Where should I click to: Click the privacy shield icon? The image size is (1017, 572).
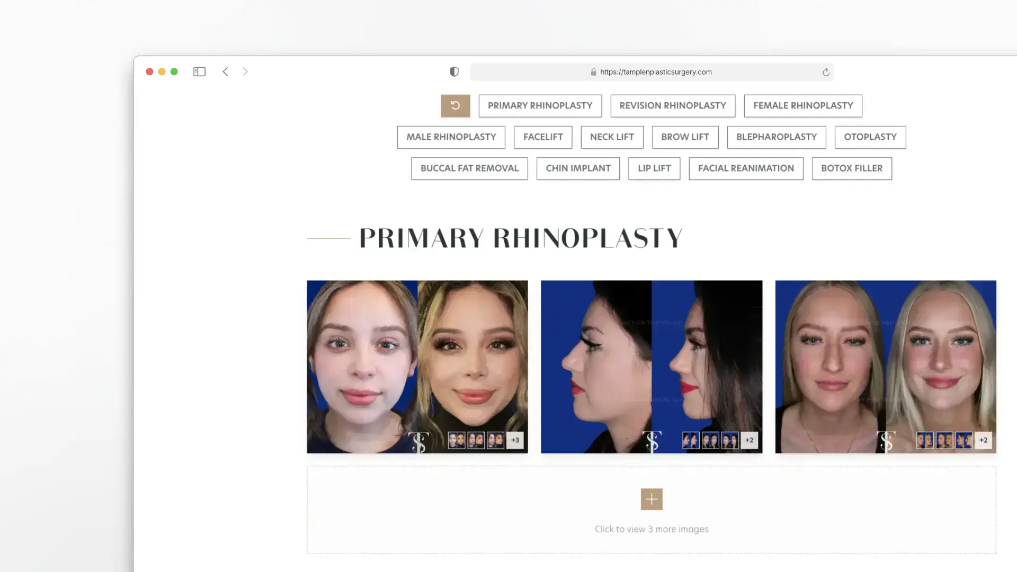click(x=454, y=71)
